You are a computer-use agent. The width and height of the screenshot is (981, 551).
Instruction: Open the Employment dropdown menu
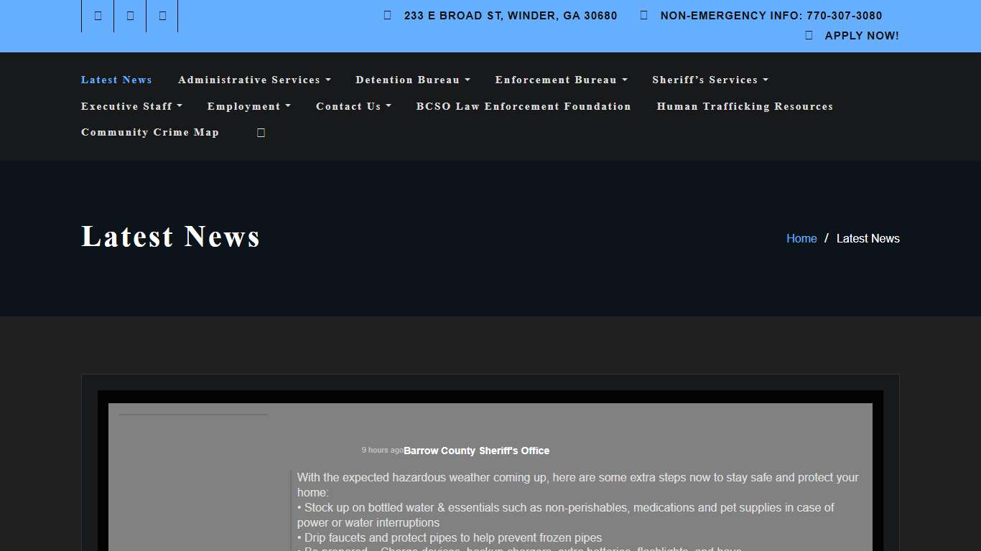click(248, 106)
